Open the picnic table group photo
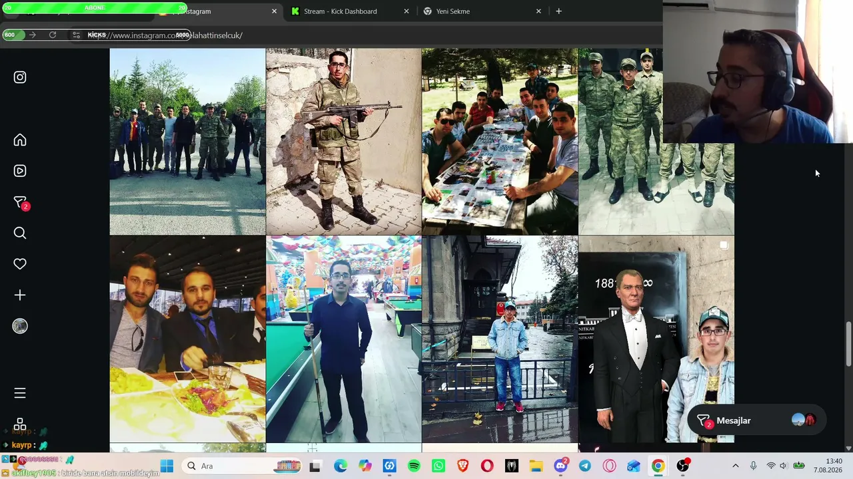 click(x=500, y=142)
